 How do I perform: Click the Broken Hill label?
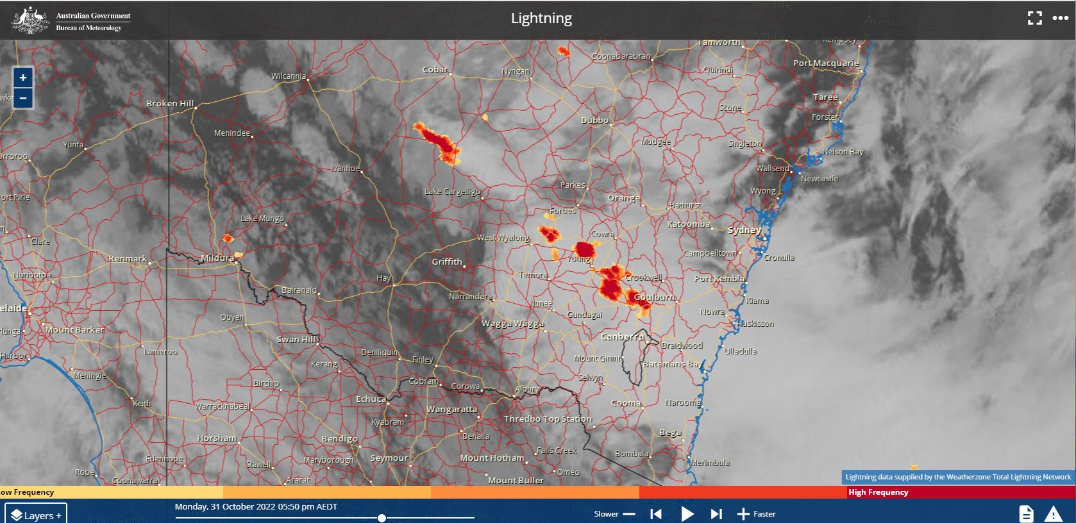pos(170,103)
